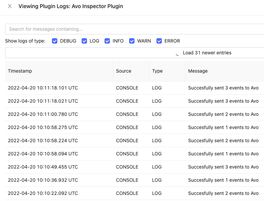Close the plugin logs panel with X
Image resolution: width=264 pixels, height=201 pixels.
10,6
